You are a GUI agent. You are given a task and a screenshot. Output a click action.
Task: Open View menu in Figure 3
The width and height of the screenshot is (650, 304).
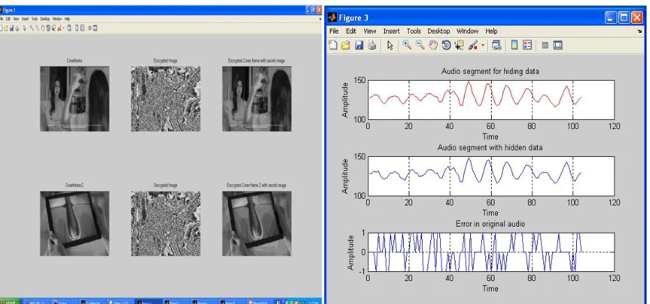coord(370,31)
